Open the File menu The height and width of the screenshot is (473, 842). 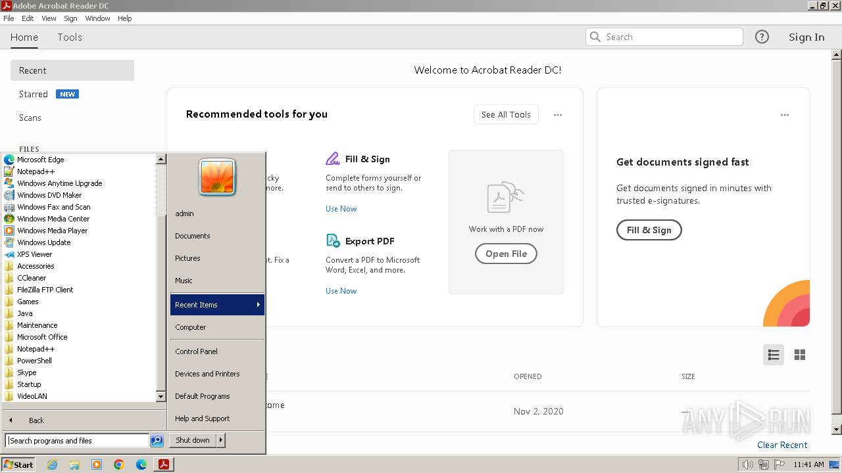(x=9, y=18)
